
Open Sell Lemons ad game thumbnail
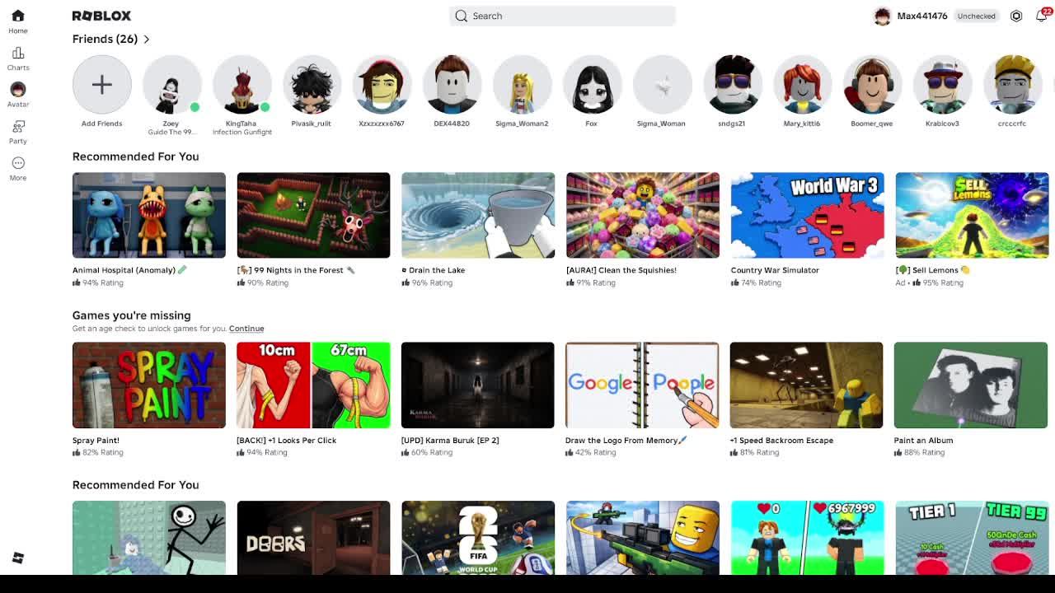972,215
